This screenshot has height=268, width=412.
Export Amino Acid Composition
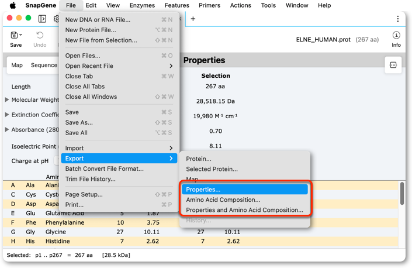(x=245, y=200)
